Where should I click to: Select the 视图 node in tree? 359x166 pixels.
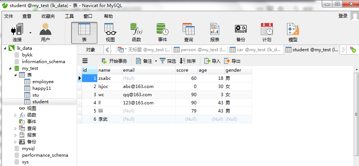[x=32, y=108]
